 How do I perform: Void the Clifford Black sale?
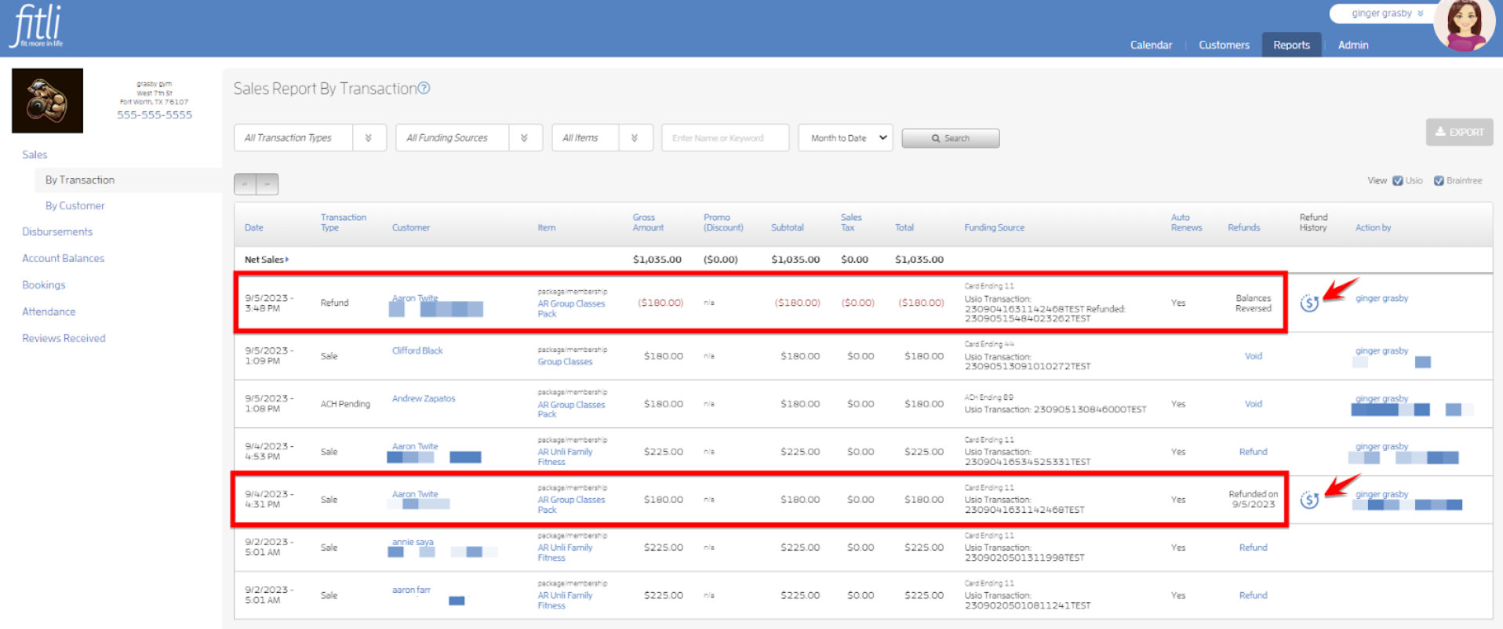point(1253,356)
